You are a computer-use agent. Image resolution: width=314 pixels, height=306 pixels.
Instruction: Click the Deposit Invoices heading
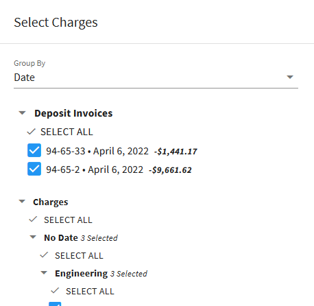point(73,113)
